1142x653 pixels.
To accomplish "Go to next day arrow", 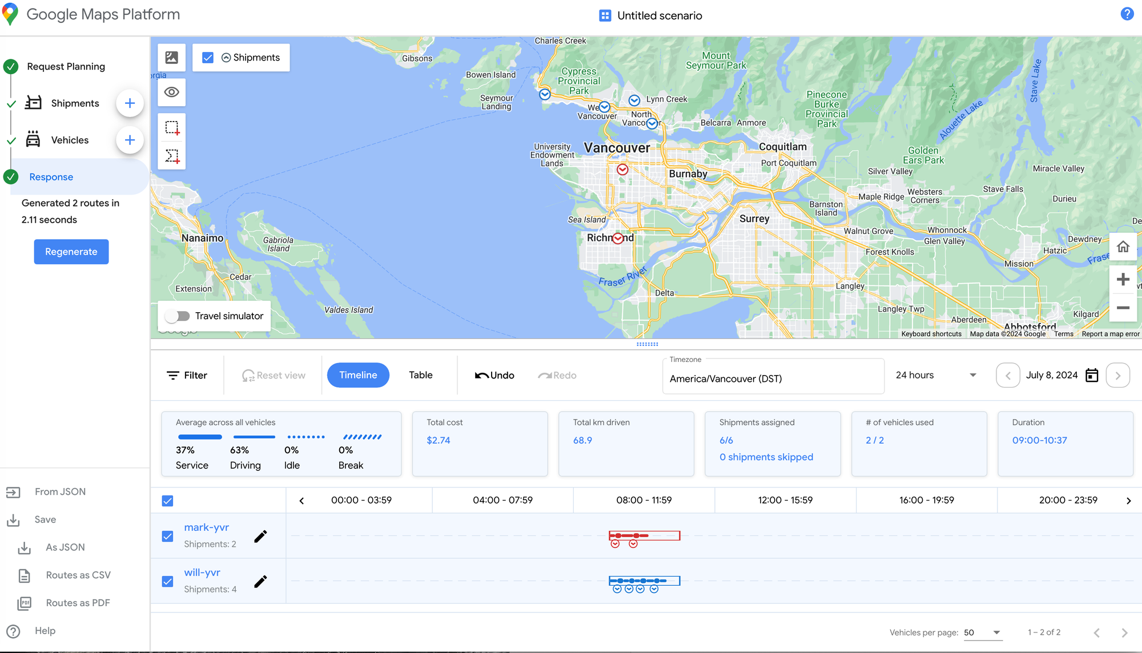I will click(1117, 376).
